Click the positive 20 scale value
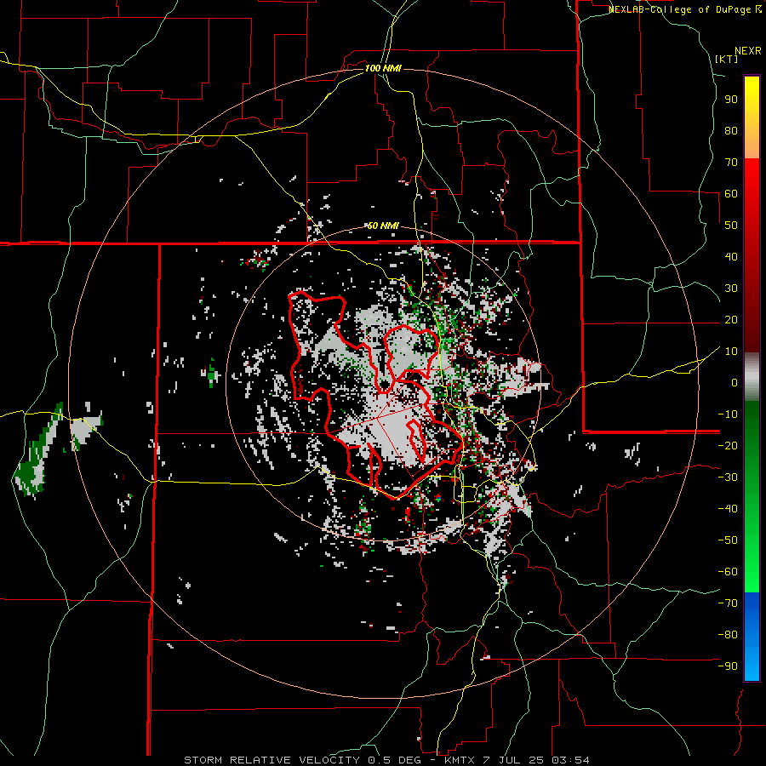 [731, 320]
